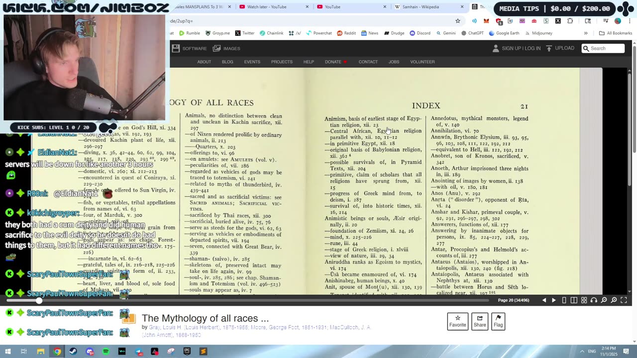
Task: Open the HELP menu item
Action: coord(309,62)
